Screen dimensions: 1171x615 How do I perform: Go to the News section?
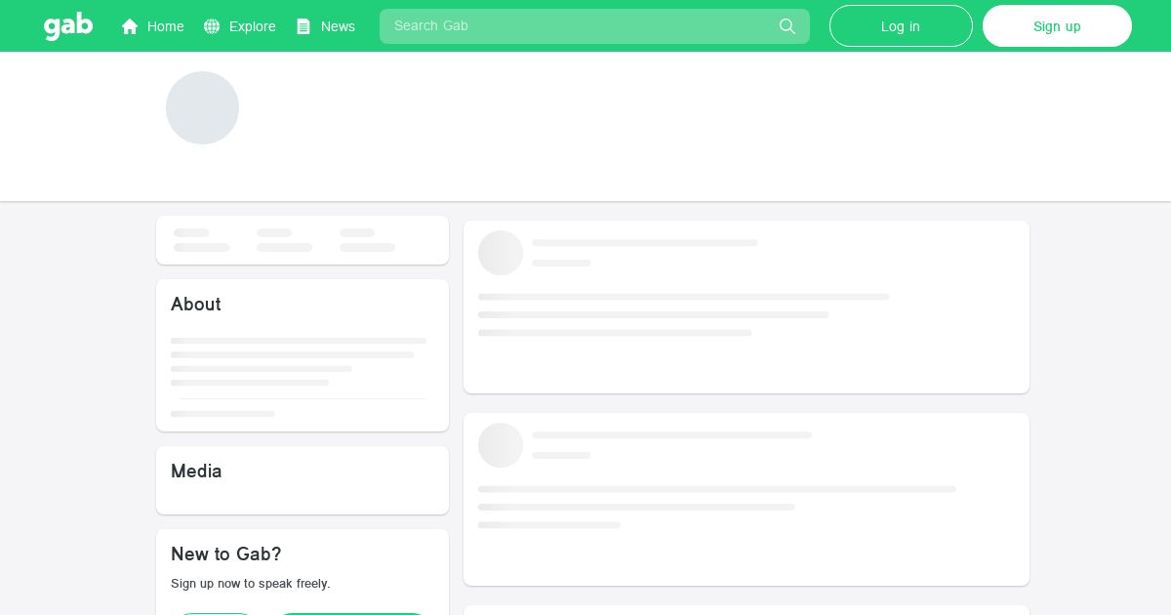326,26
